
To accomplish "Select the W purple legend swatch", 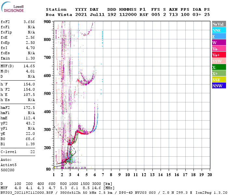I will point(219,43).
